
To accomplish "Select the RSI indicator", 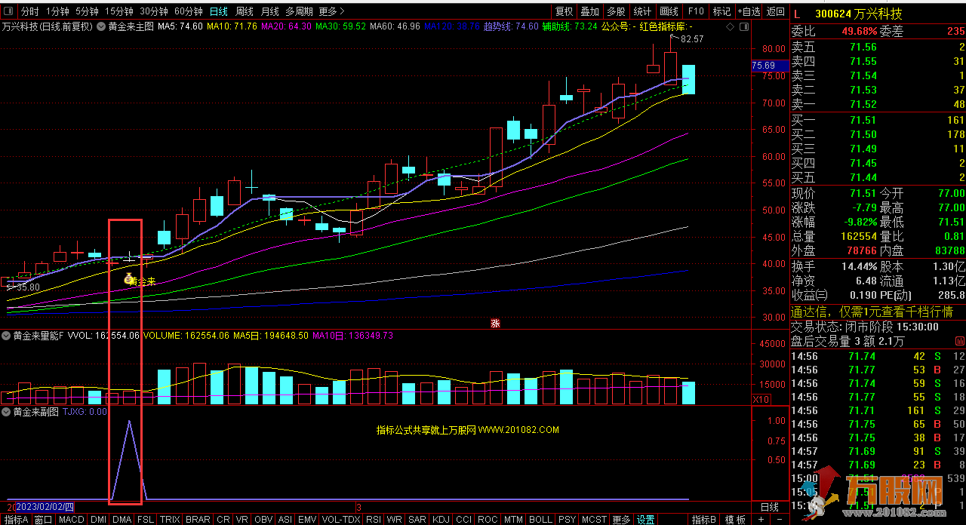I will click(374, 520).
